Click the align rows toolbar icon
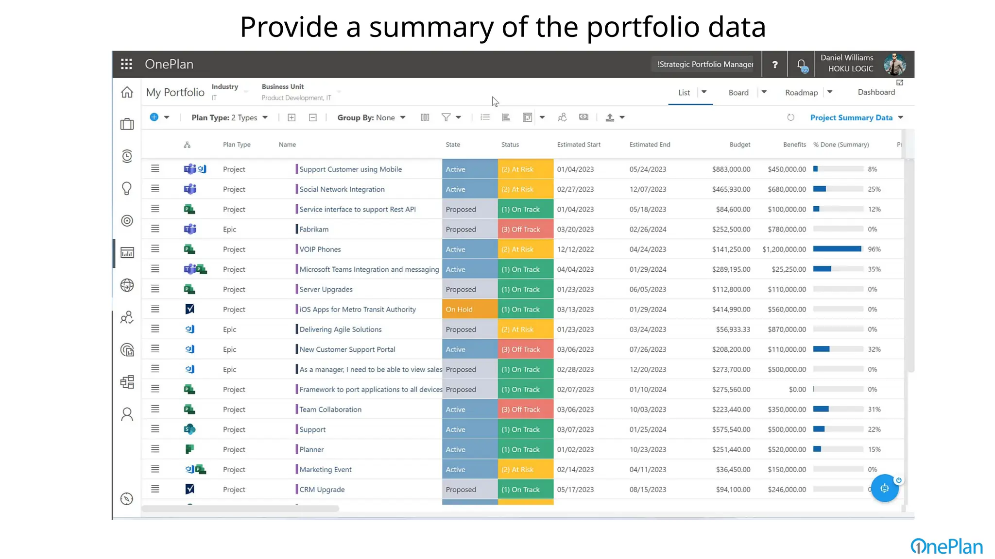The width and height of the screenshot is (995, 559). (506, 117)
